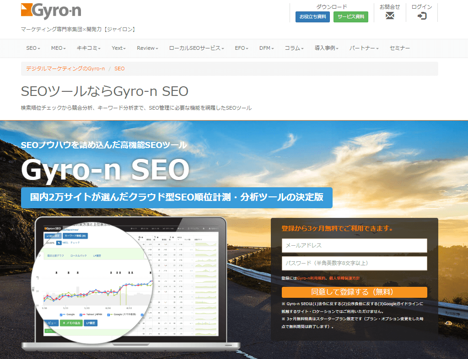Click the SEO breadcrumb link
Screen dimensions: 468x359
tap(119, 69)
